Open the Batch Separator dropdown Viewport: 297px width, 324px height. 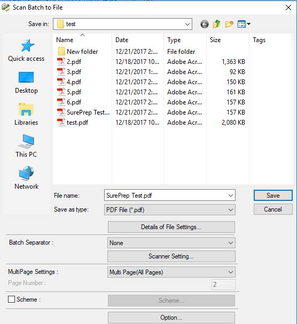[x=171, y=243]
